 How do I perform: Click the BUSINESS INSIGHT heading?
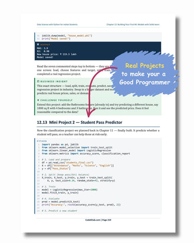tap(54, 81)
